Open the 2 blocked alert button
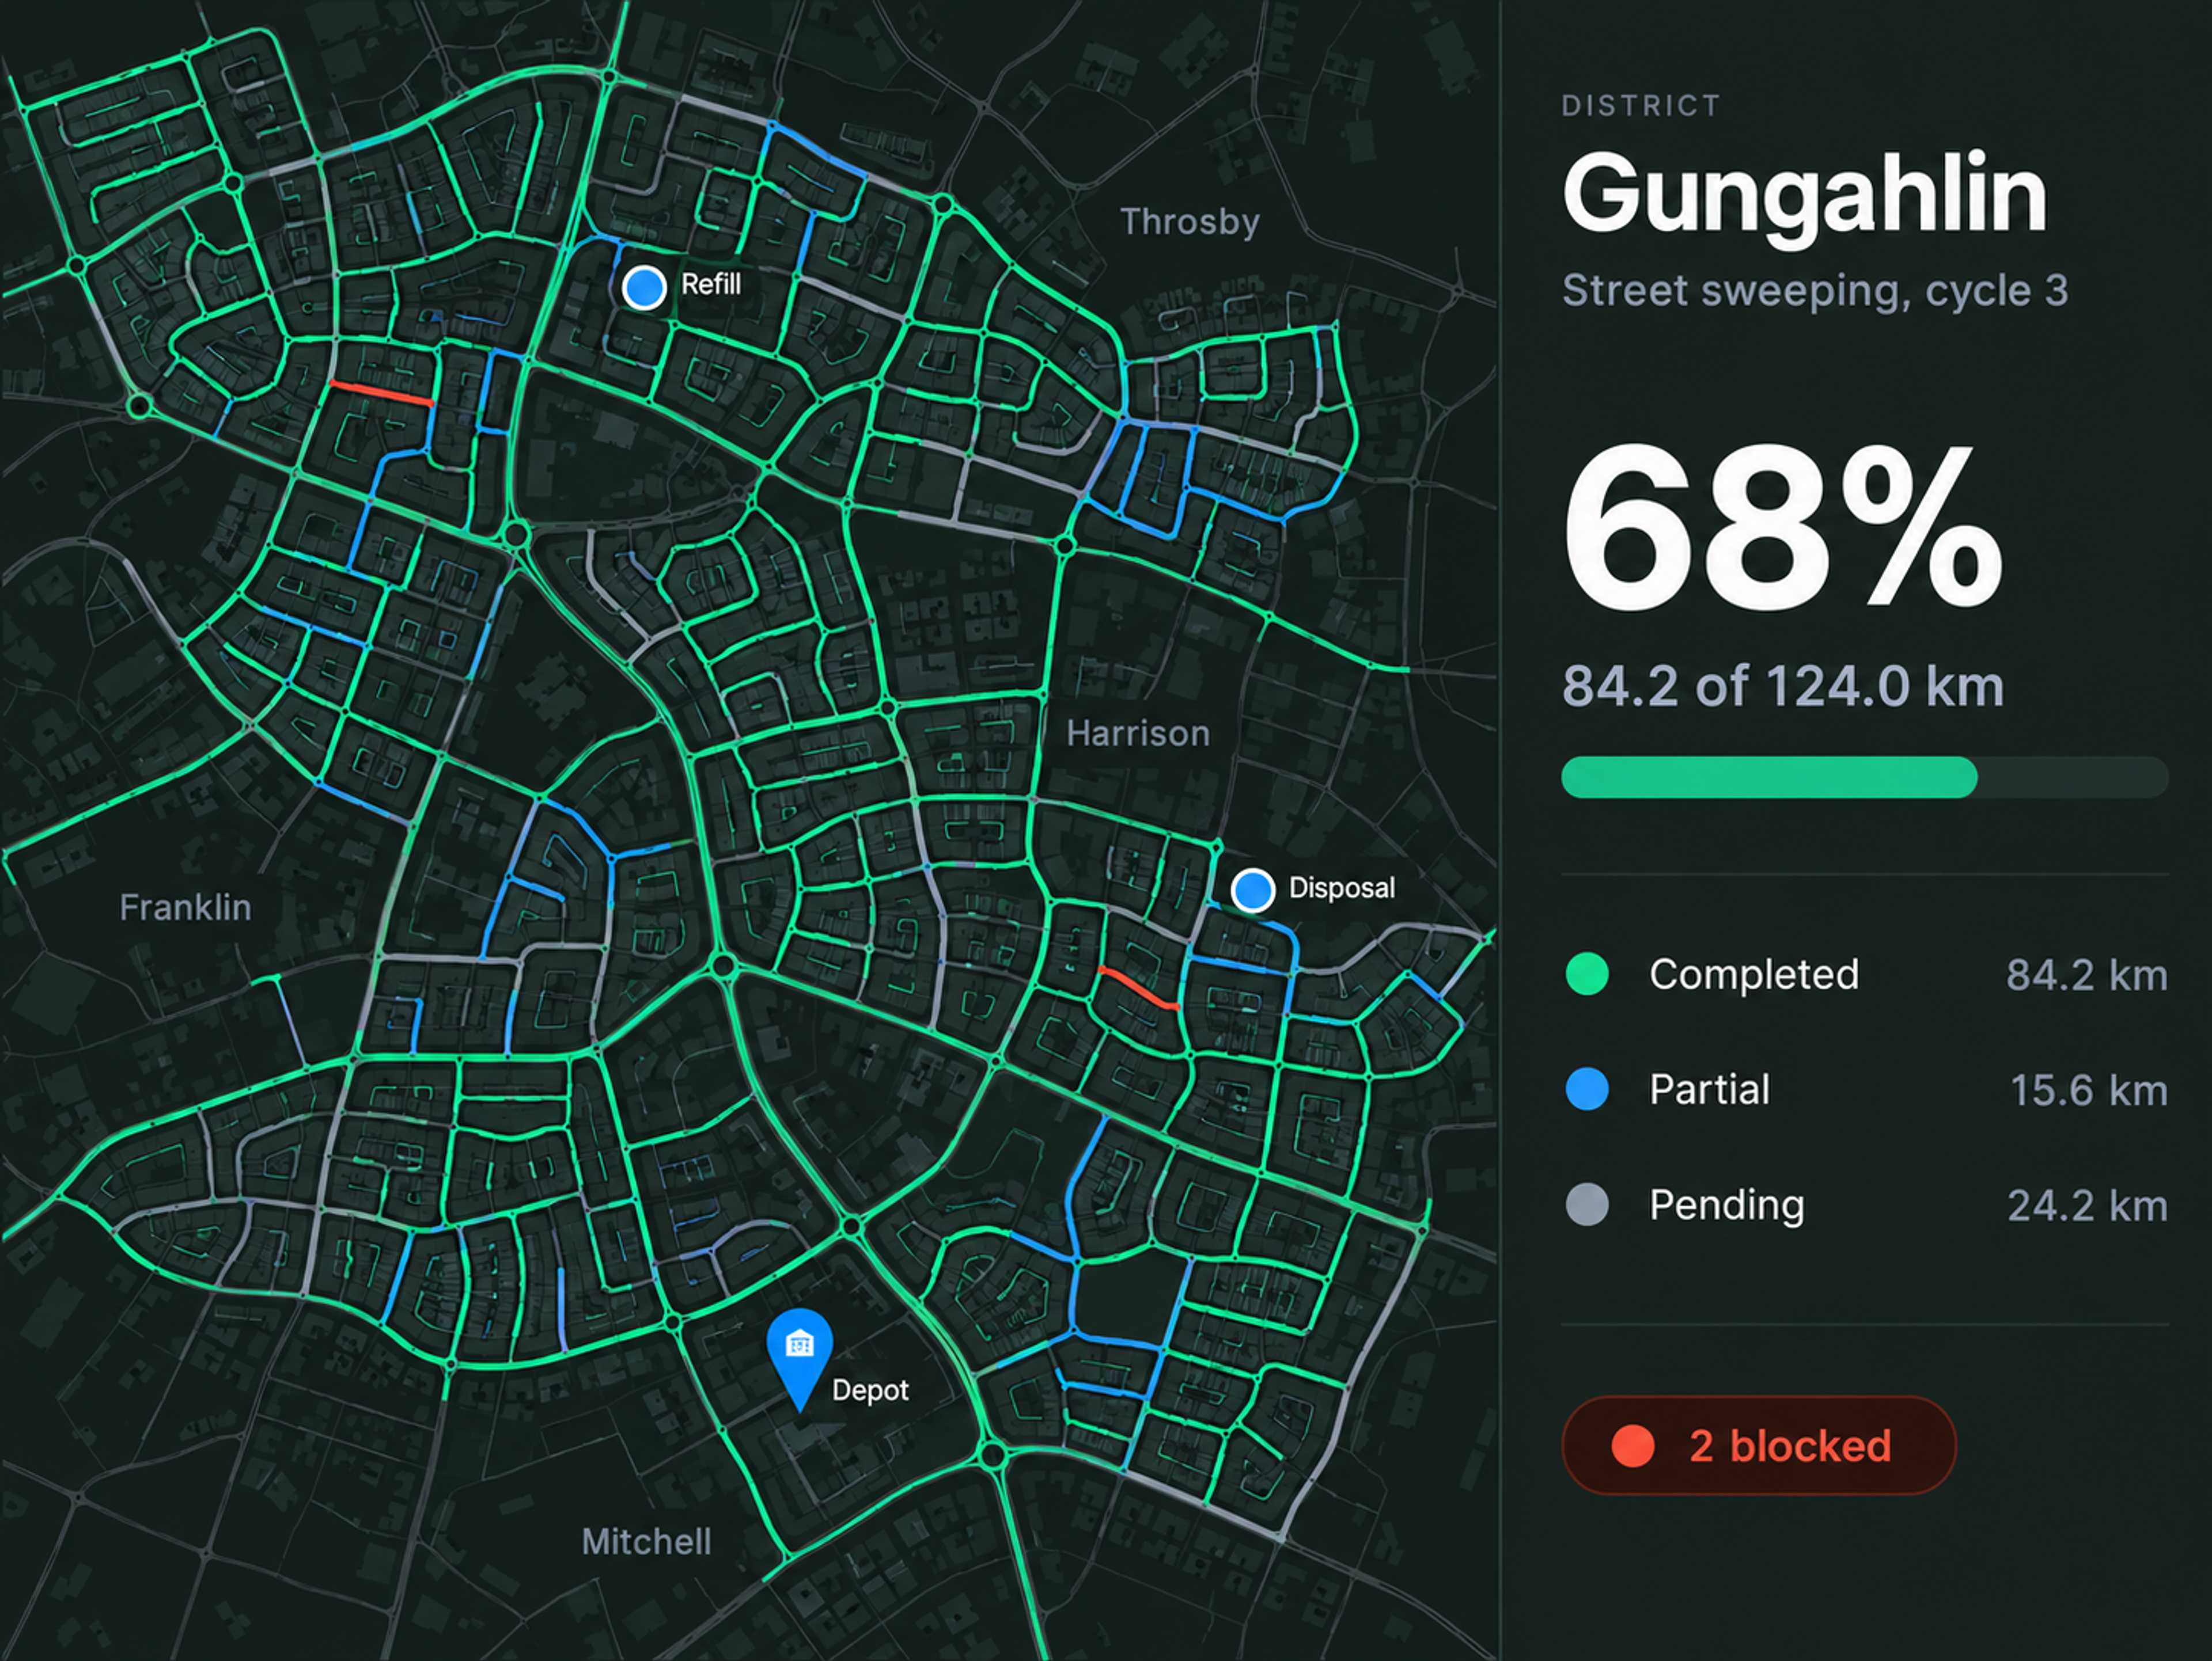The image size is (2212, 1661). [1759, 1445]
